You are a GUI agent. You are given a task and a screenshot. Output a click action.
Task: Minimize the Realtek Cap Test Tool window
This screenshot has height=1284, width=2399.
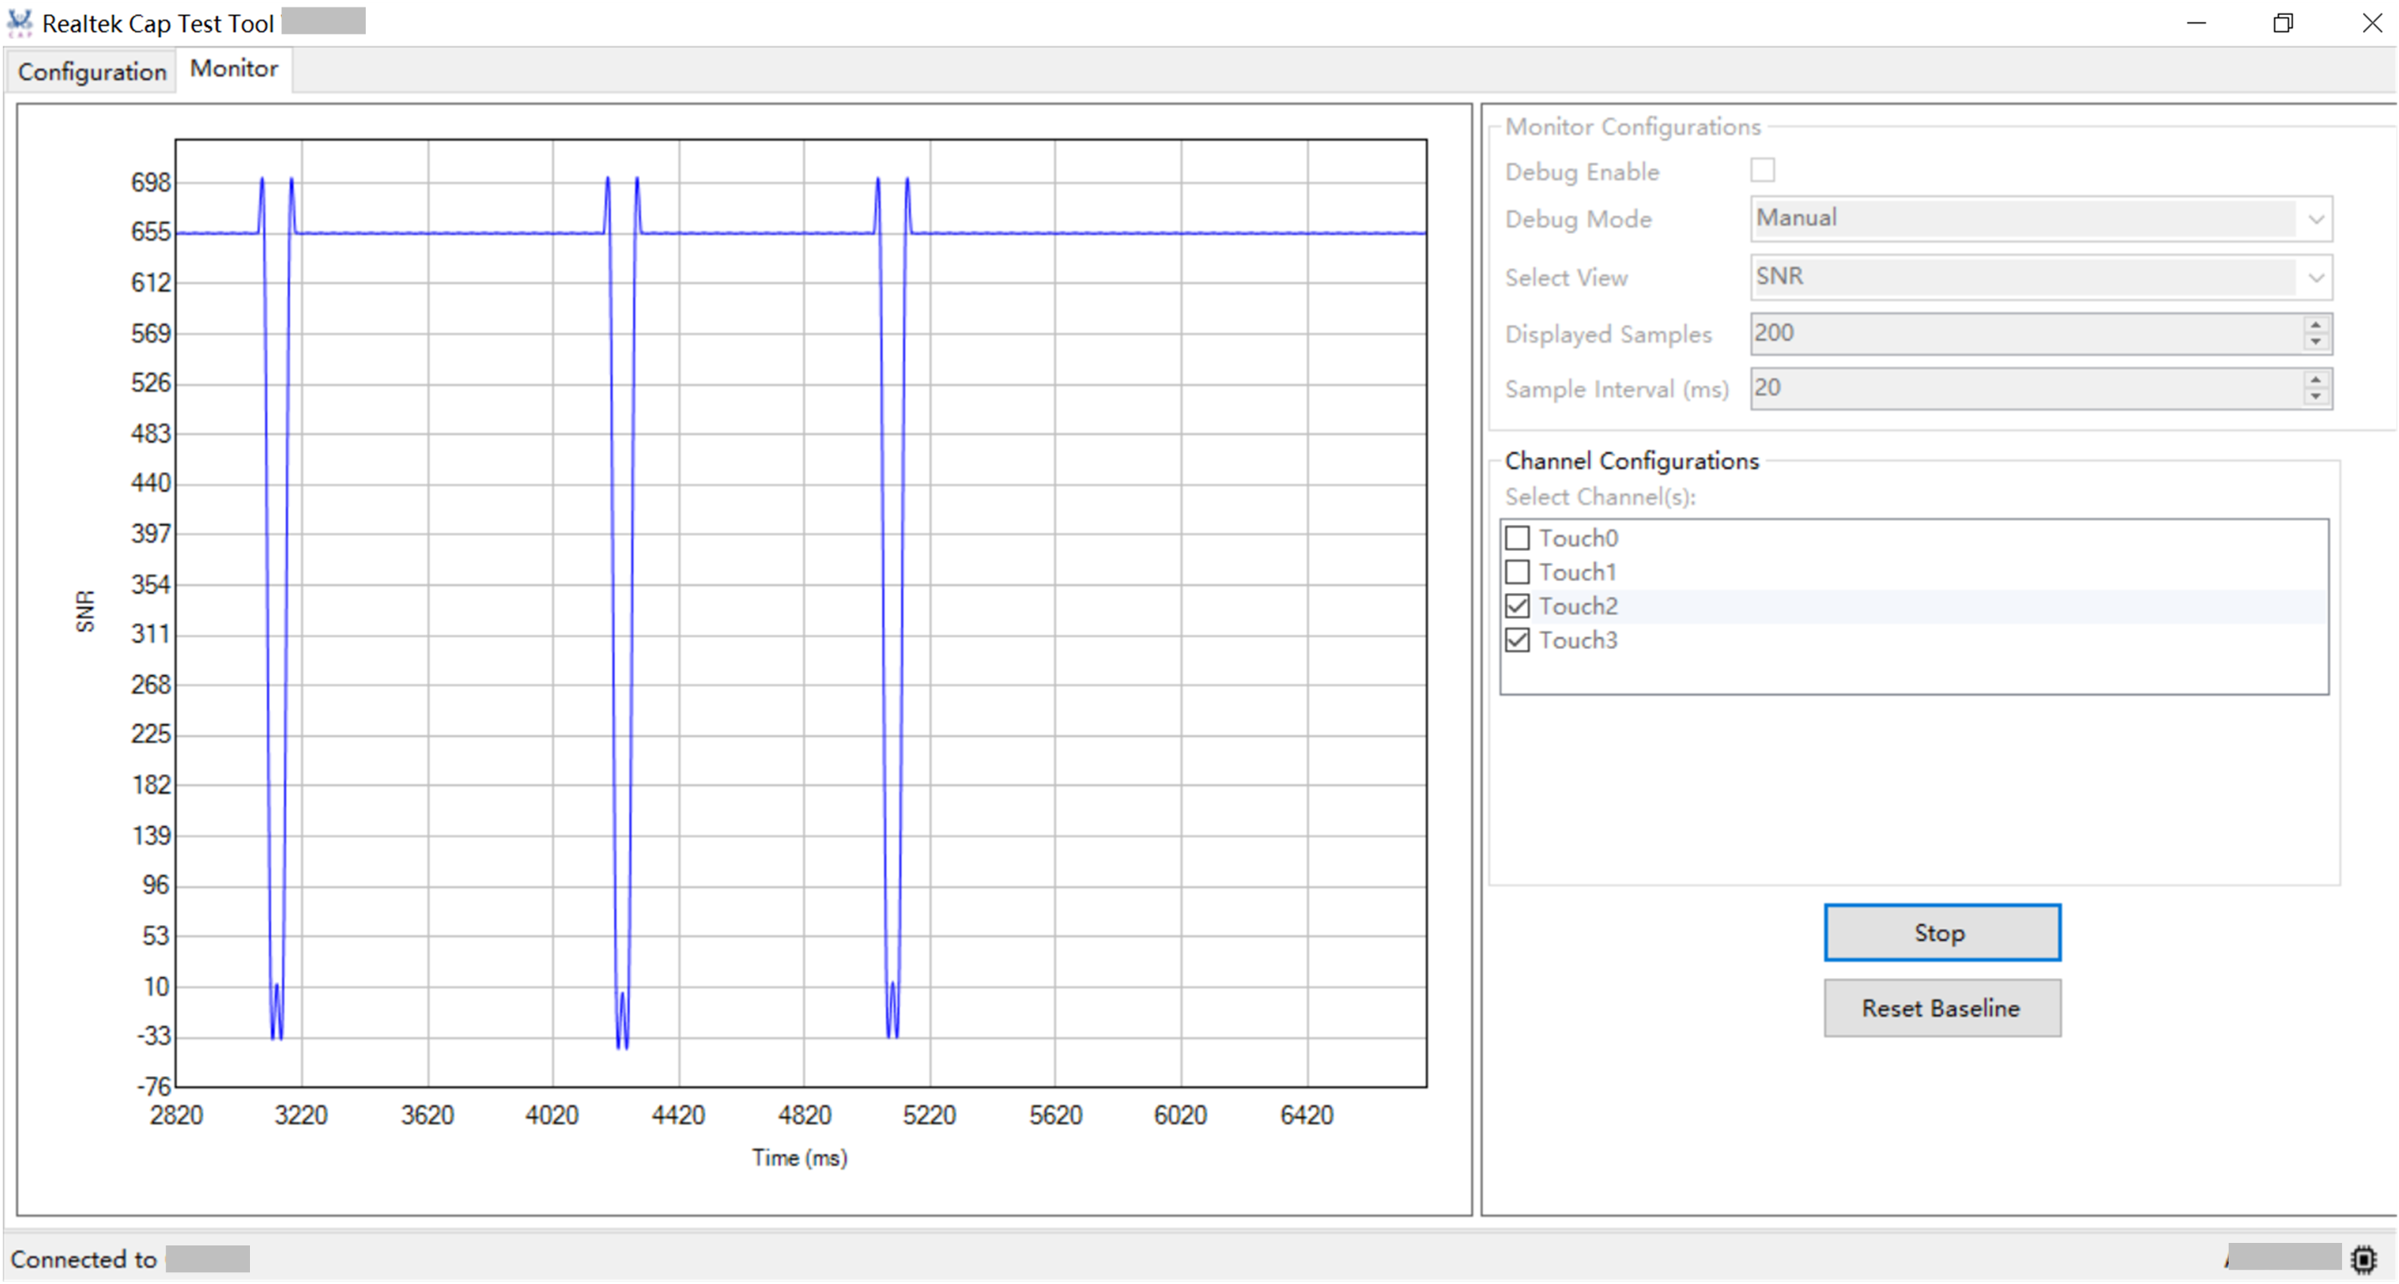tap(2197, 23)
